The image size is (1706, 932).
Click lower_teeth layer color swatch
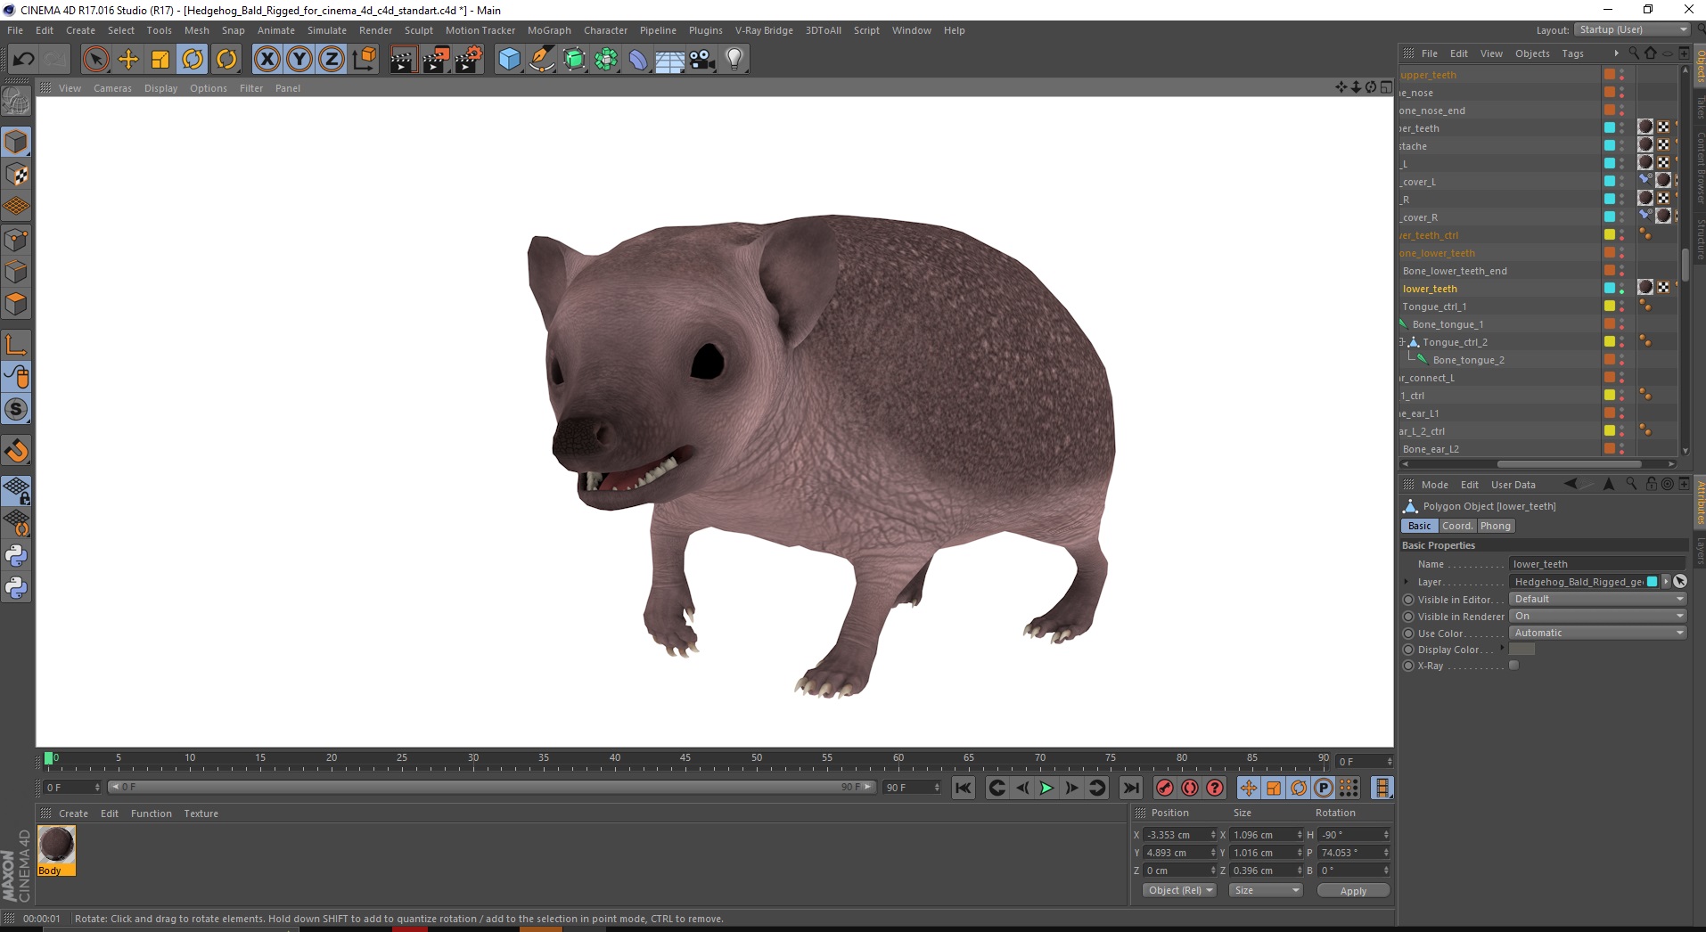point(1610,288)
